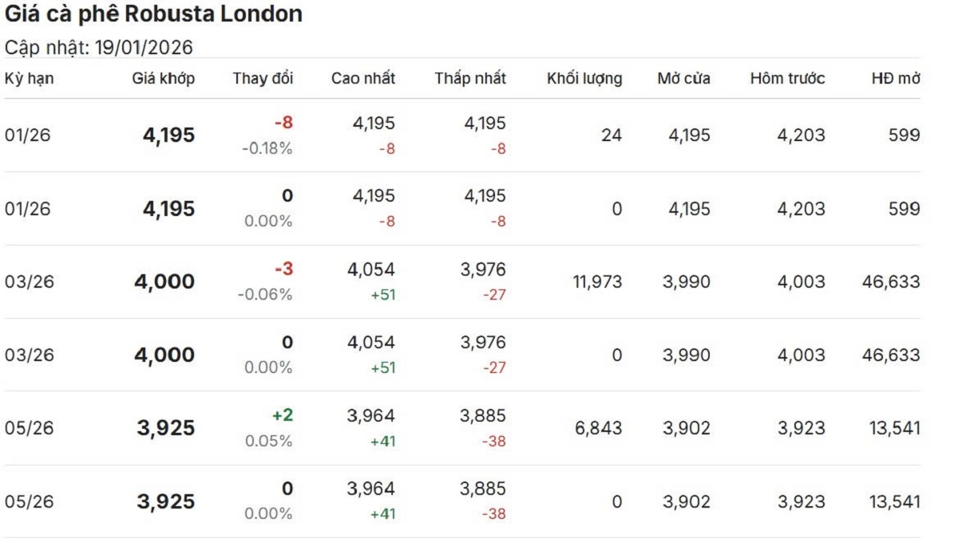This screenshot has width=958, height=538.
Task: Sort by the Giá khớp column header
Action: click(164, 78)
